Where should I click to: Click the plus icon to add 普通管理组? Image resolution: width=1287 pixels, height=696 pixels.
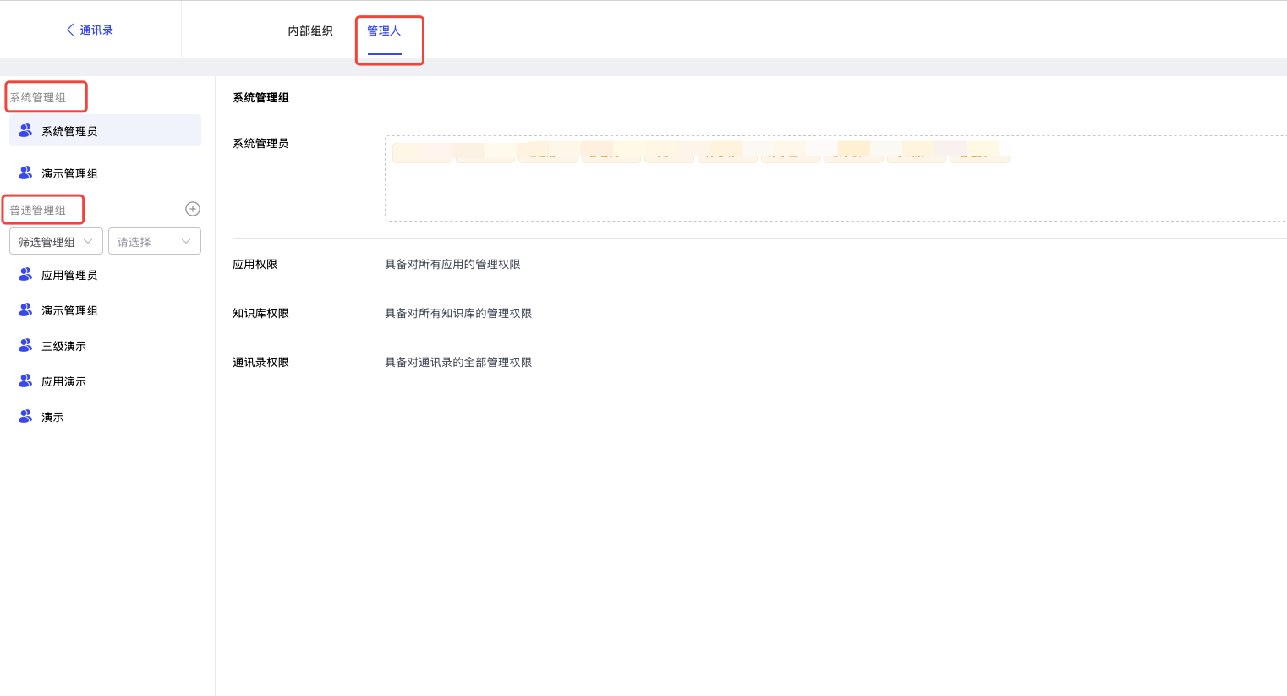click(x=193, y=209)
